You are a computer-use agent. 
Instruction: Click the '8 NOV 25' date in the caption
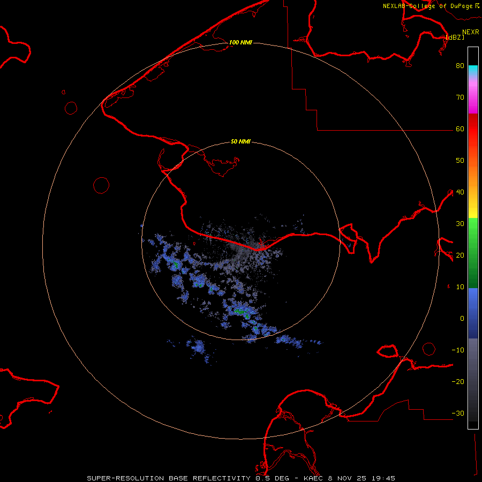point(347,478)
